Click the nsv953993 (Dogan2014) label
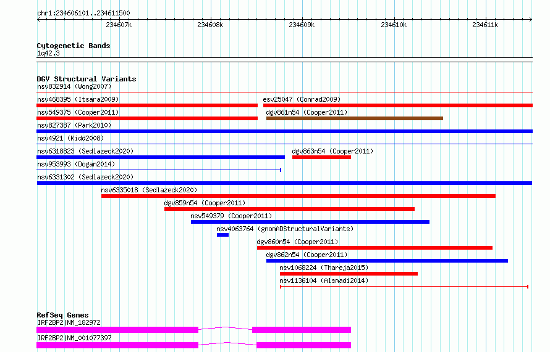 76,164
